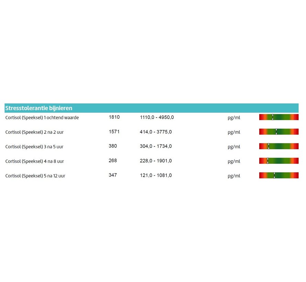
Task: Click the Stresstolerantie bijnieren section header
Action: (x=39, y=108)
